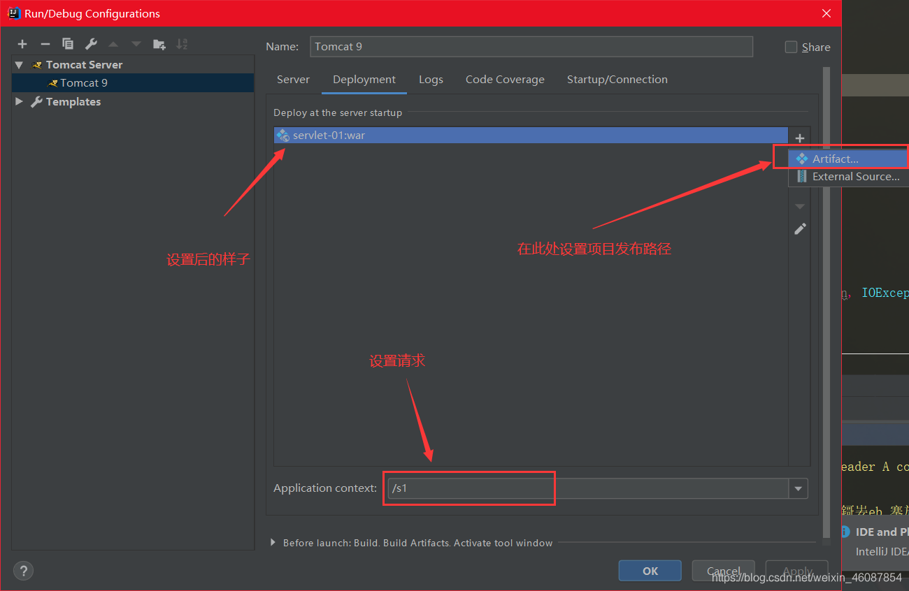Viewport: 909px width, 591px height.
Task: Sort configurations alphabetically
Action: coord(182,44)
